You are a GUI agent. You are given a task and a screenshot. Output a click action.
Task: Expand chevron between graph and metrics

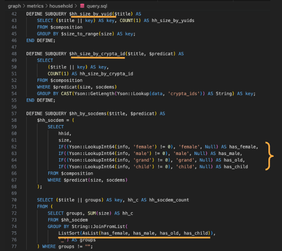[x=24, y=6]
